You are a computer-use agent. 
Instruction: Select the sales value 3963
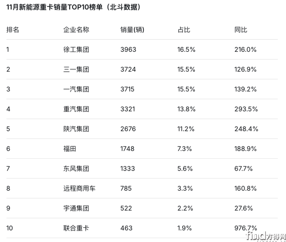tap(128, 50)
